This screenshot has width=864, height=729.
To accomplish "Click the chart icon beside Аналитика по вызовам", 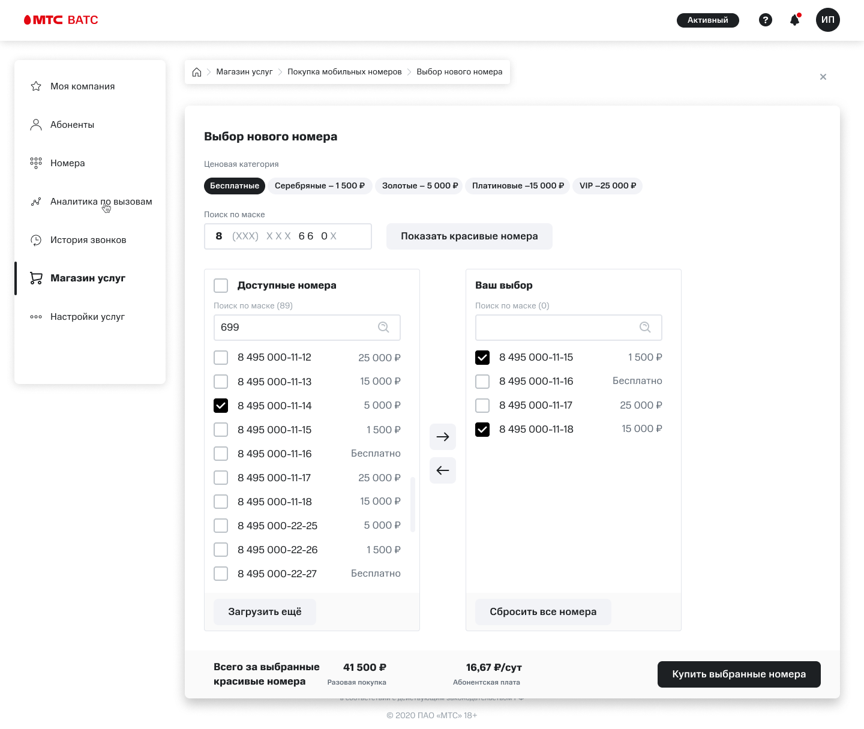I will click(36, 202).
